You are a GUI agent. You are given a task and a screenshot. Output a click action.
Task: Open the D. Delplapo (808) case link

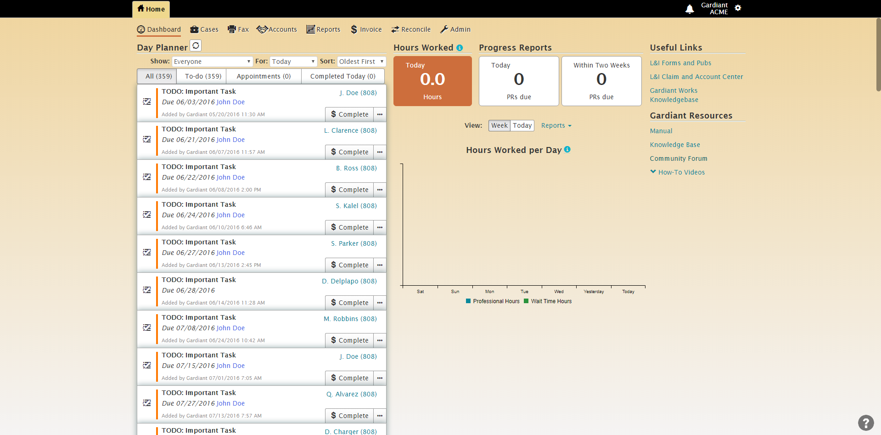(x=349, y=281)
